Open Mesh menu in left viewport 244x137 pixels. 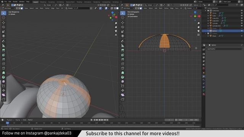pos(42,8)
